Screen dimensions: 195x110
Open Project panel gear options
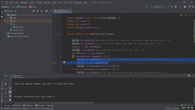coord(47,11)
